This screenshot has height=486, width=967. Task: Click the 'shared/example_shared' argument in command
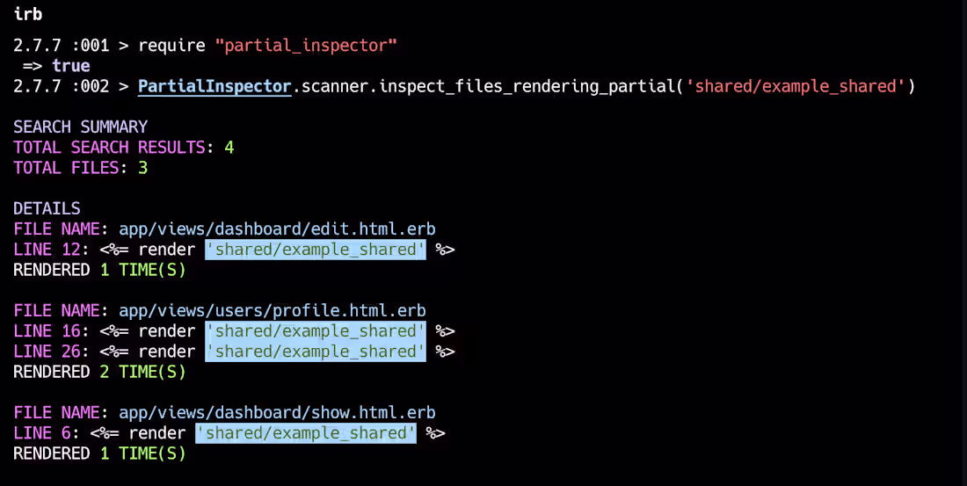[796, 86]
